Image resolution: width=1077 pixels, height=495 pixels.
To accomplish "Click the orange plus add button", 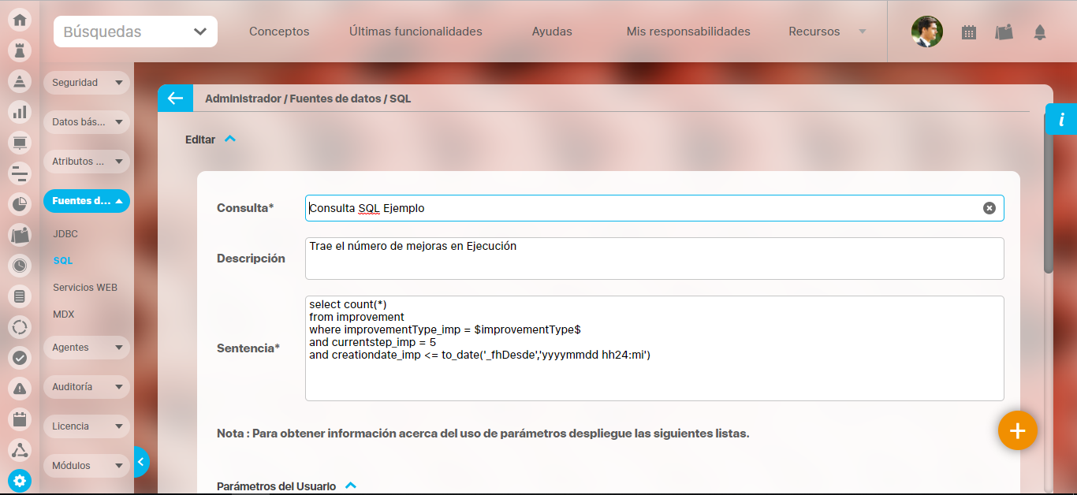I will pos(1017,430).
